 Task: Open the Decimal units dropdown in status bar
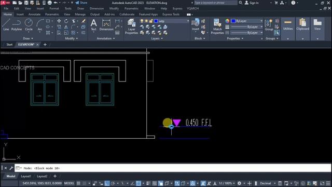pos(267,183)
